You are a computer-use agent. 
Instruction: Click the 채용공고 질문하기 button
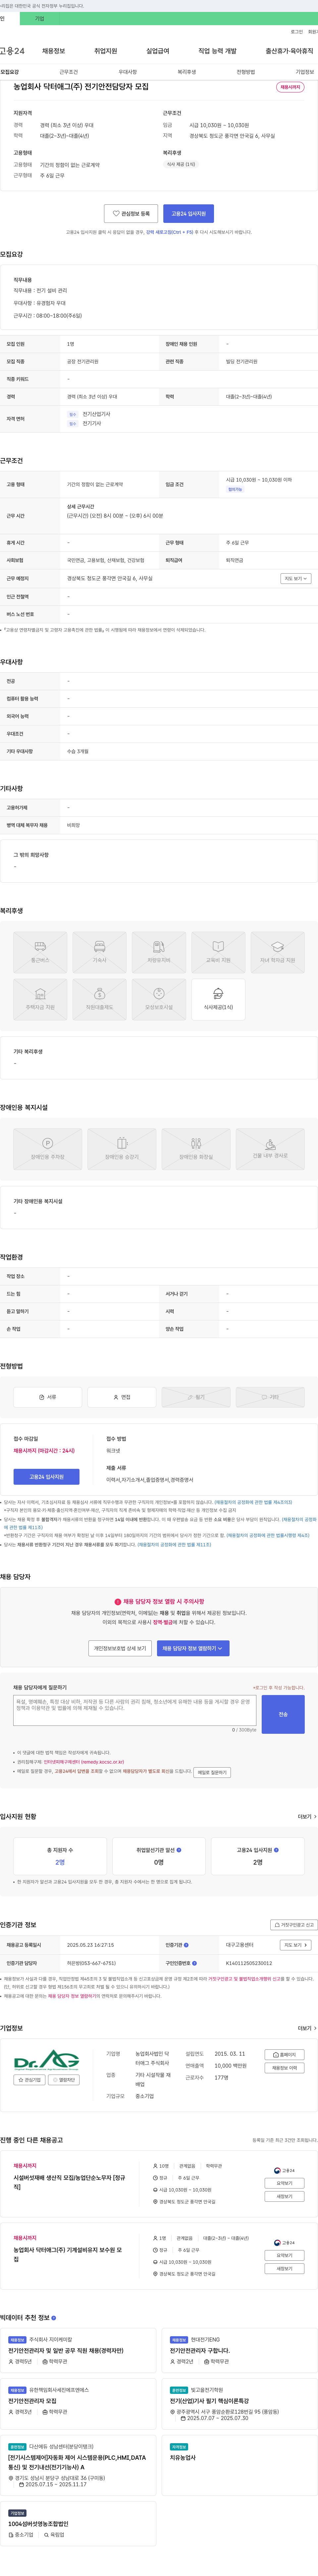[212, 1772]
